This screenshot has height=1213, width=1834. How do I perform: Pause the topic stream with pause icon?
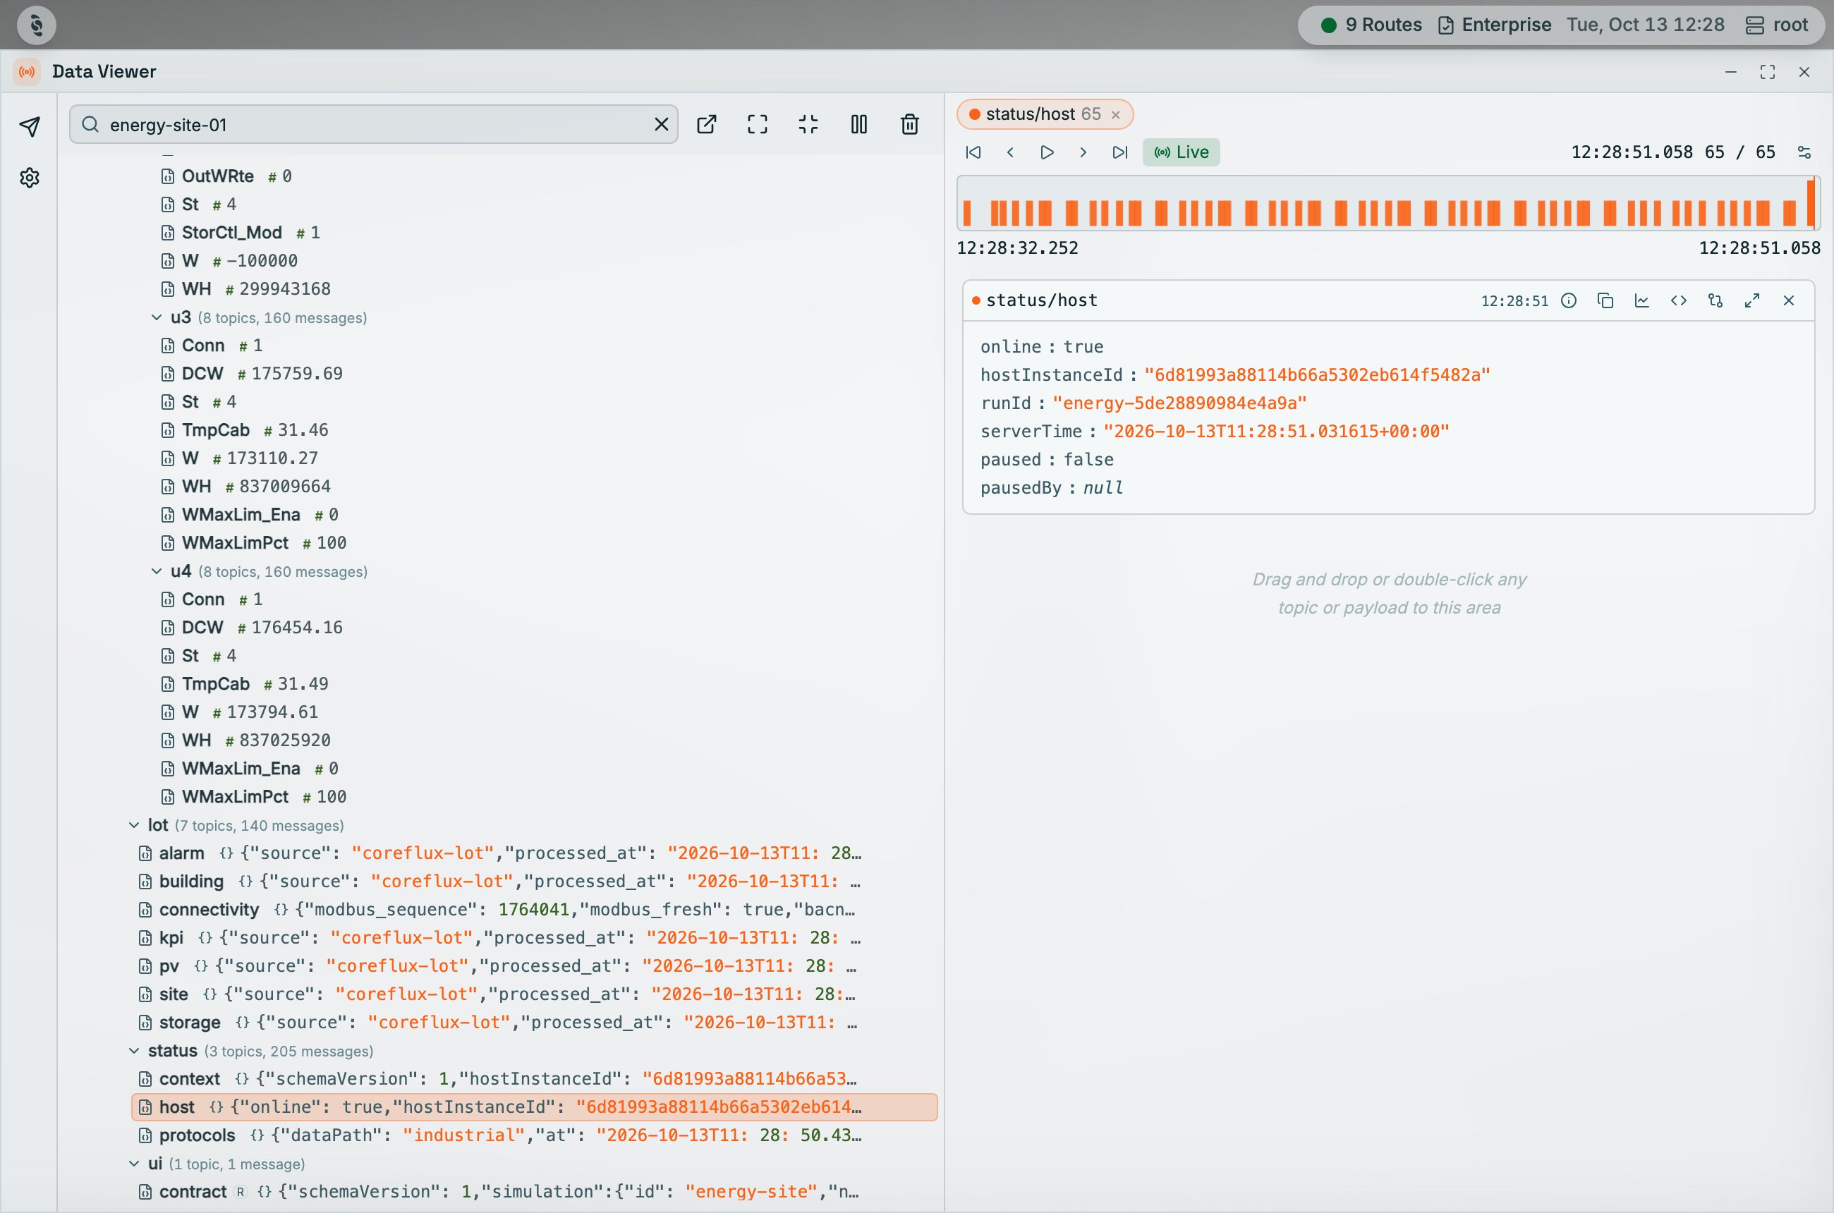[859, 125]
